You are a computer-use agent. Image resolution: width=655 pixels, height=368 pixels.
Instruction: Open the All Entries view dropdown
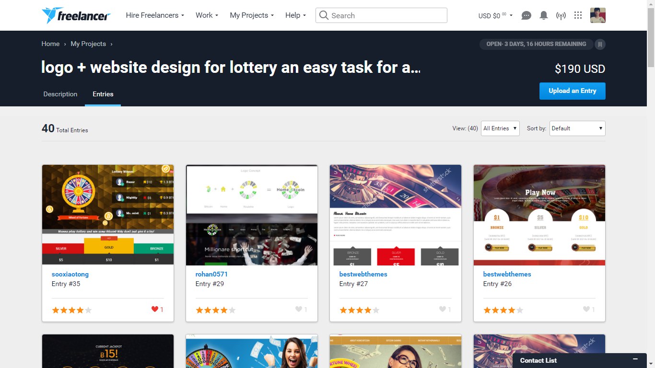(x=500, y=128)
